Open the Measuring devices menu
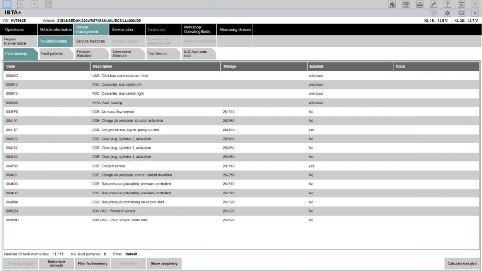Image resolution: width=482 pixels, height=271 pixels. (x=235, y=29)
